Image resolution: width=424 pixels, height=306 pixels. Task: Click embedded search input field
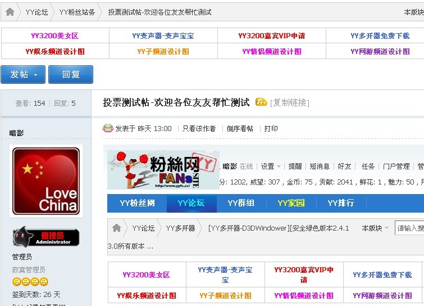point(409,228)
